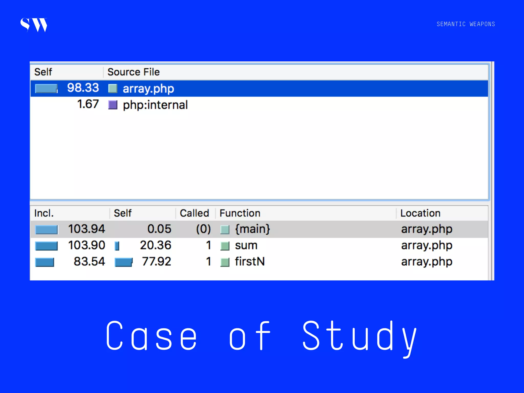Click the 103.90 inclusive cost value

(86, 245)
